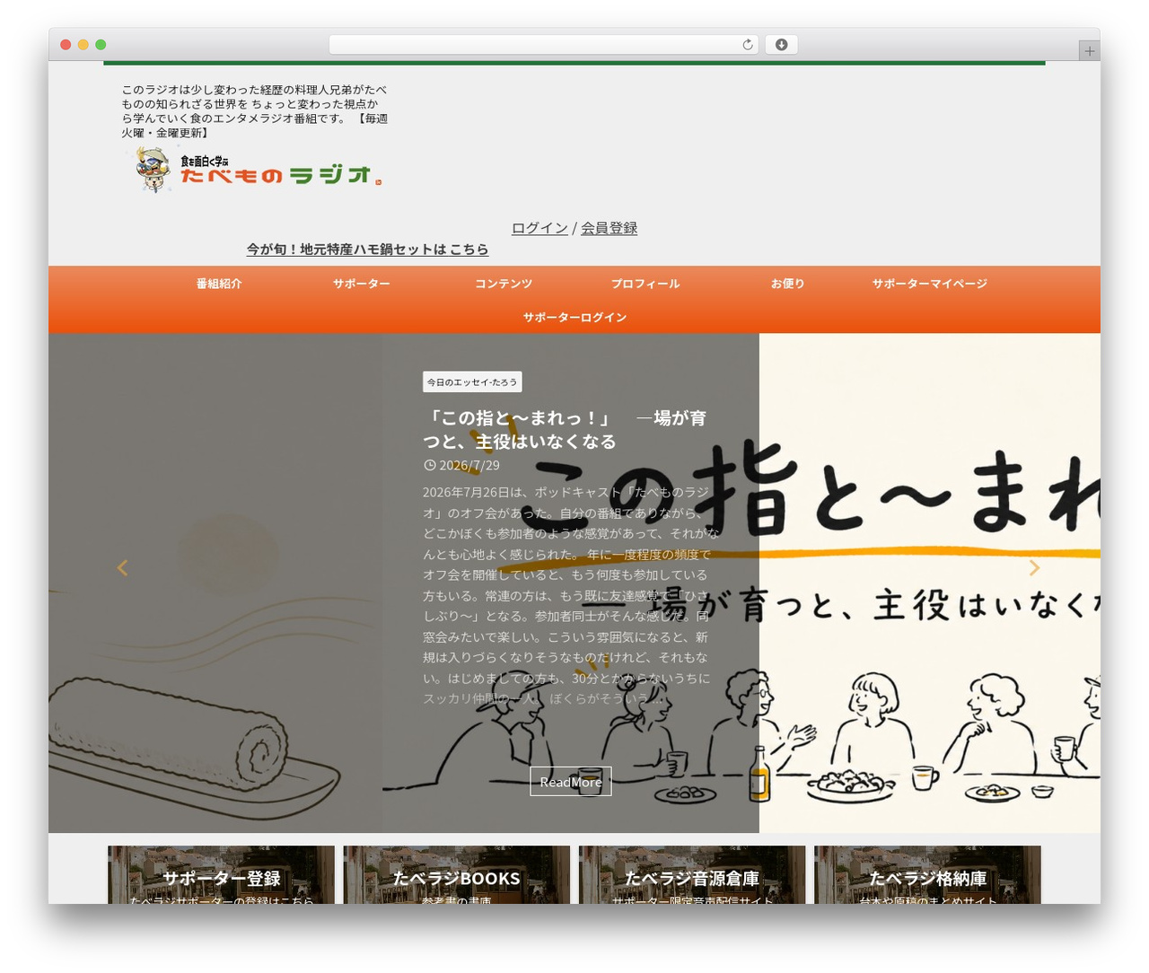Open サポーターマイページ menu item
The width and height of the screenshot is (1149, 973).
[929, 284]
